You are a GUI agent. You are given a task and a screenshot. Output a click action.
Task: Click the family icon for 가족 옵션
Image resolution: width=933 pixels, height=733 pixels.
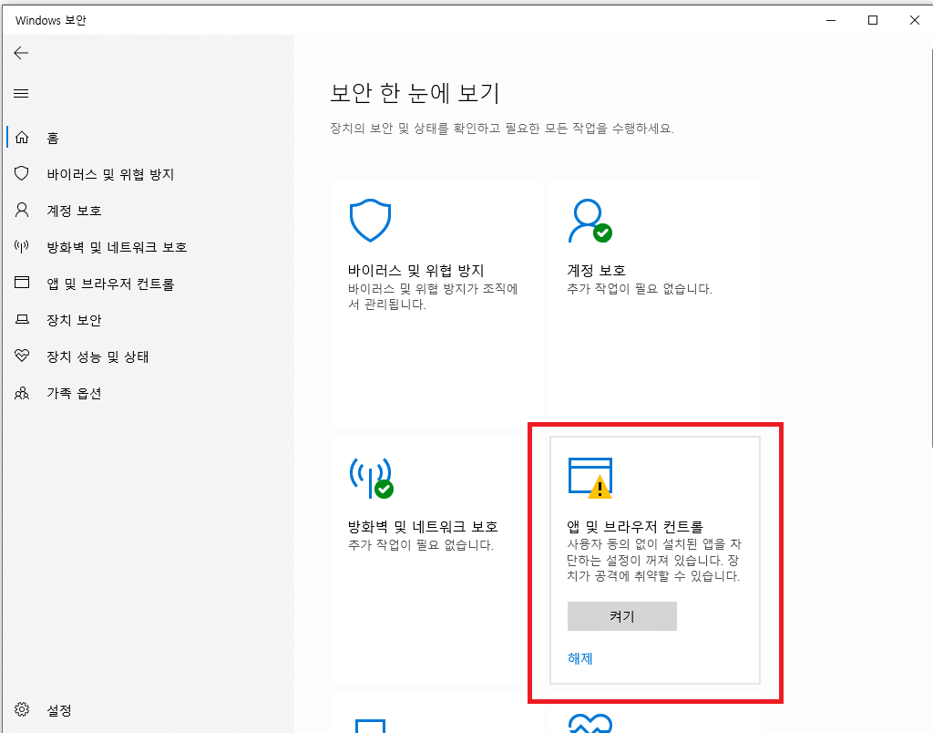coord(22,393)
